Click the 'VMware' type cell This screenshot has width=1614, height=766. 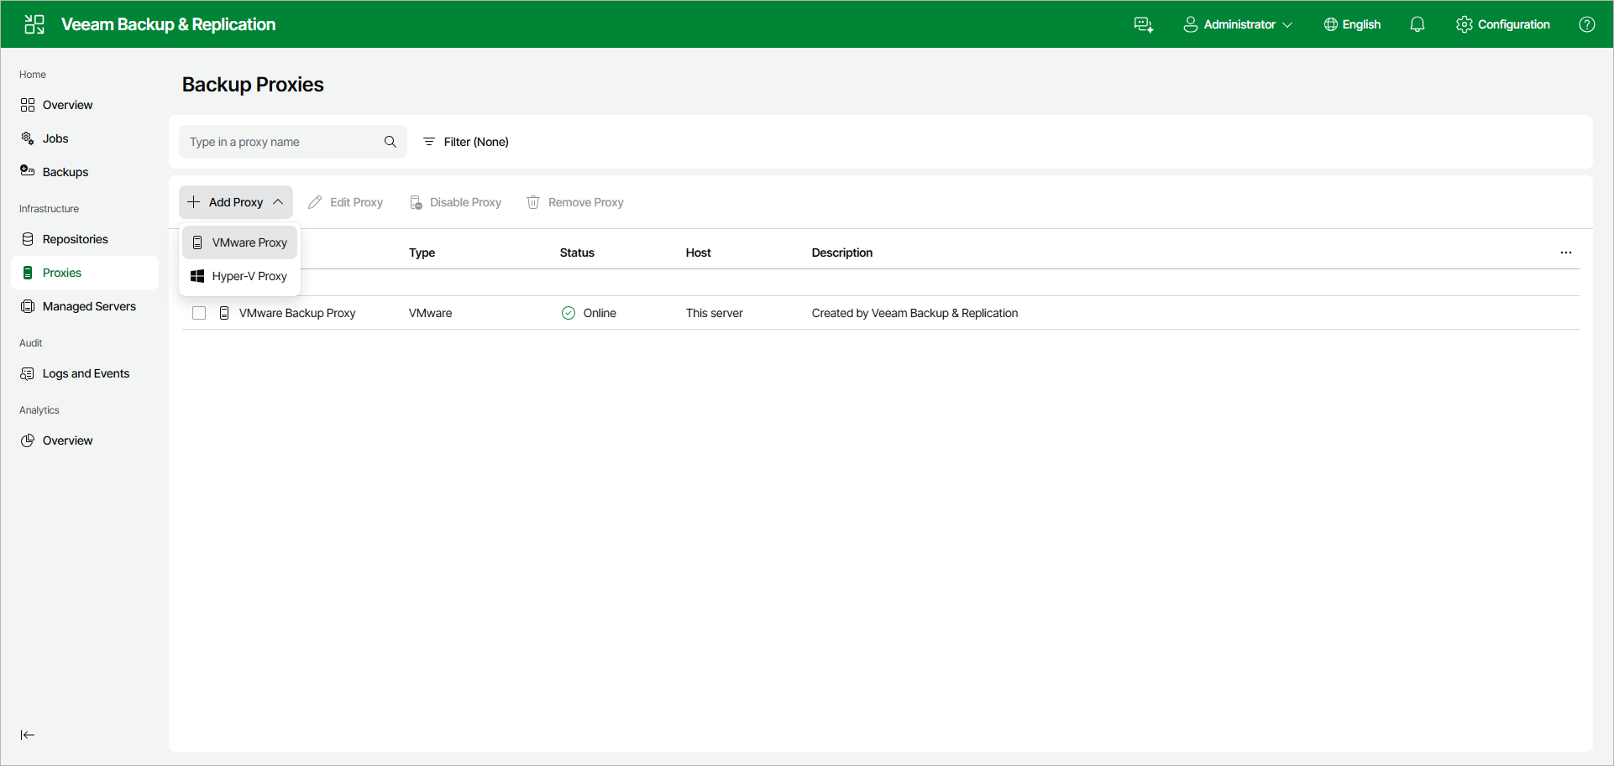click(x=430, y=313)
